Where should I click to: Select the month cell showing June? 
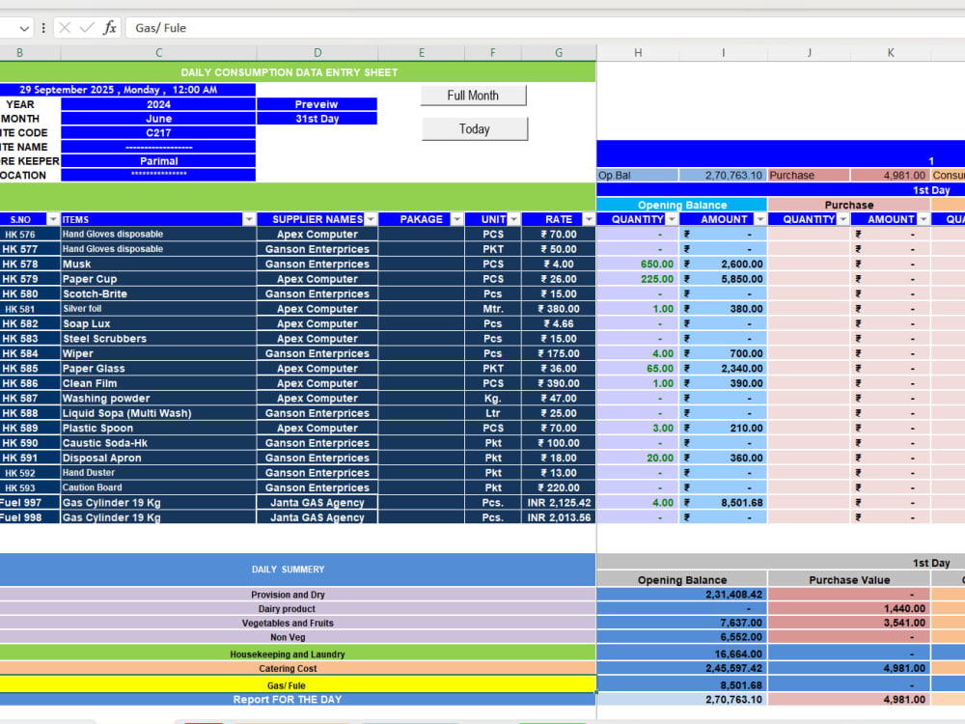(158, 118)
